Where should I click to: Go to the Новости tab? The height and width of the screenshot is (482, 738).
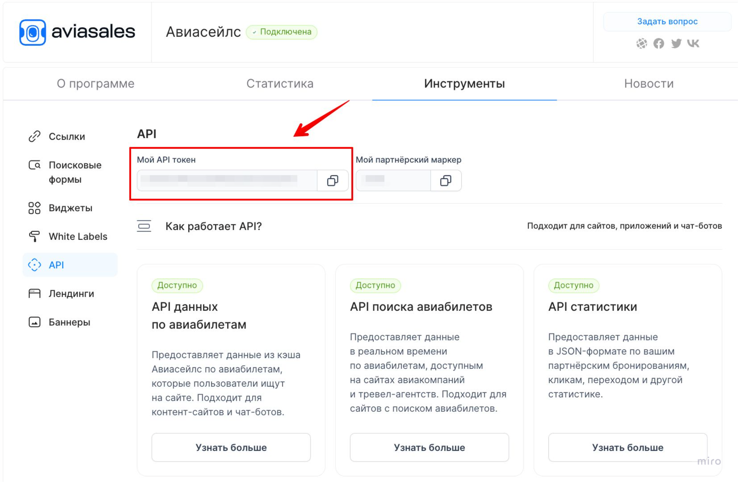[649, 84]
